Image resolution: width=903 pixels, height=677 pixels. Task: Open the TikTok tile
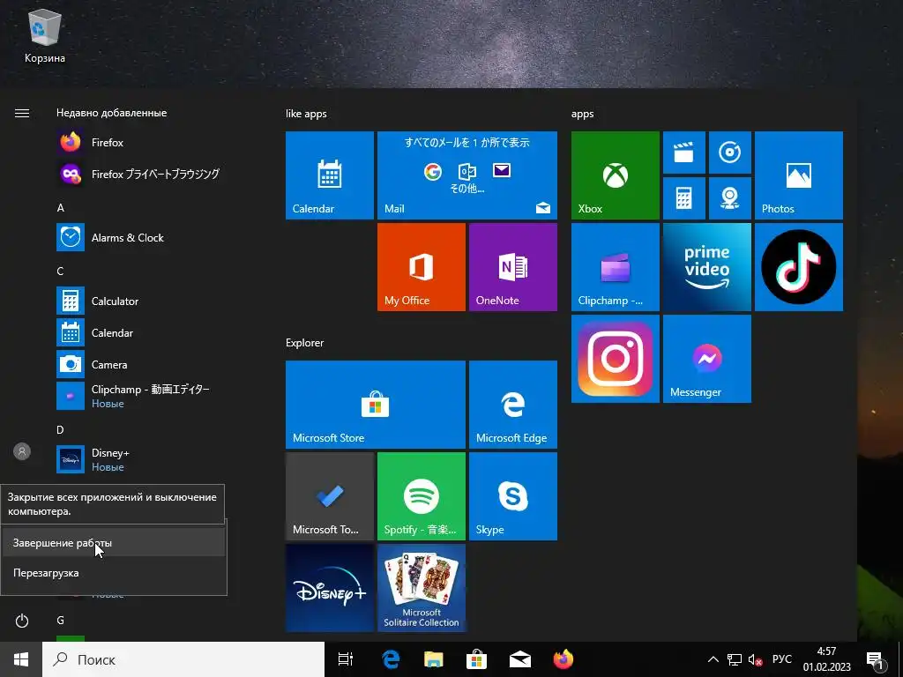pos(799,267)
